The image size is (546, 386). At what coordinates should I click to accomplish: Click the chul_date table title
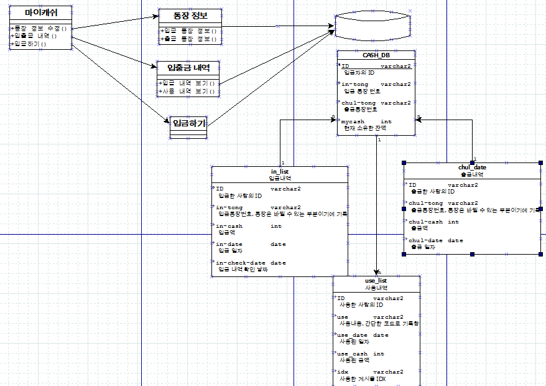click(x=472, y=167)
